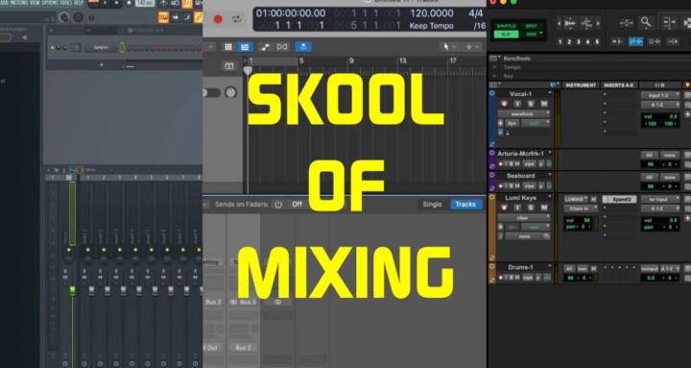Click FL Studio arrow toolbar icon
Viewport: 691px width, 368px height.
[x=176, y=17]
